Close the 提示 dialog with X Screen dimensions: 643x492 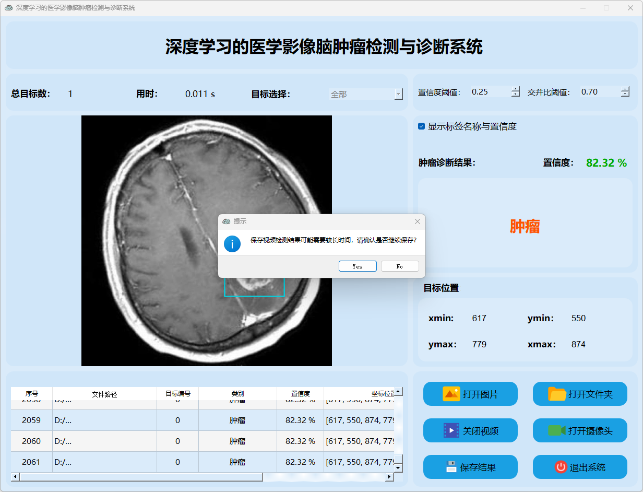pos(418,221)
